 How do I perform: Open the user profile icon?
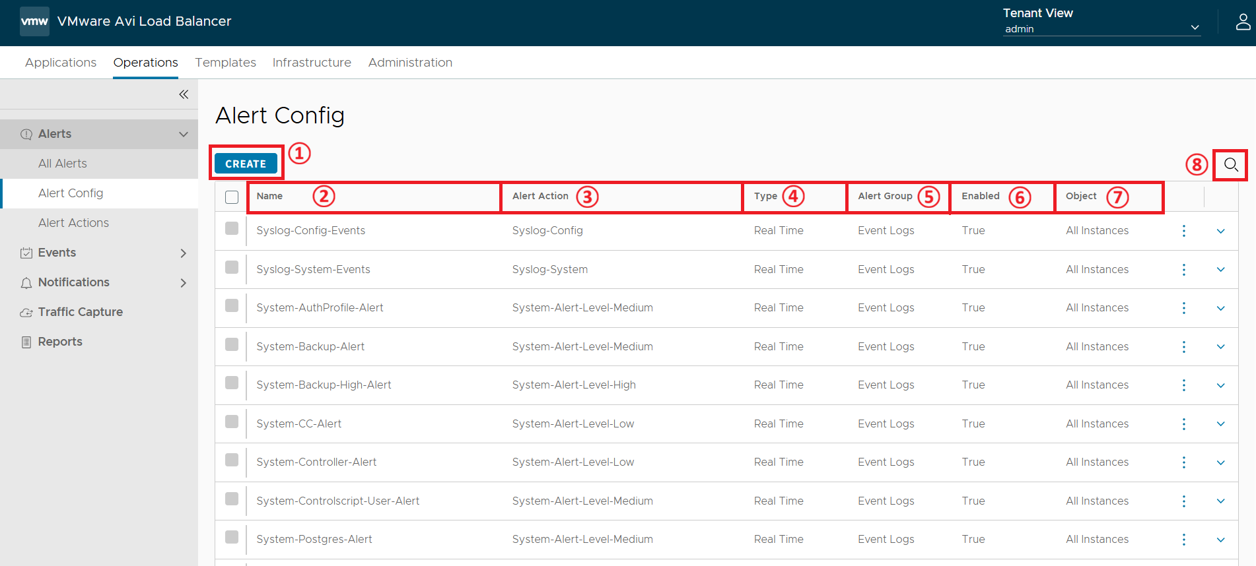pyautogui.click(x=1243, y=22)
